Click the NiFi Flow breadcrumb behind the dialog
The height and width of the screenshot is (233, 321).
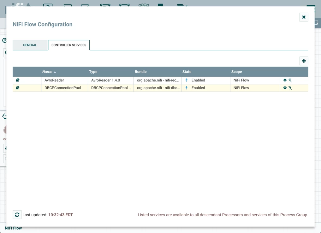coord(13,228)
